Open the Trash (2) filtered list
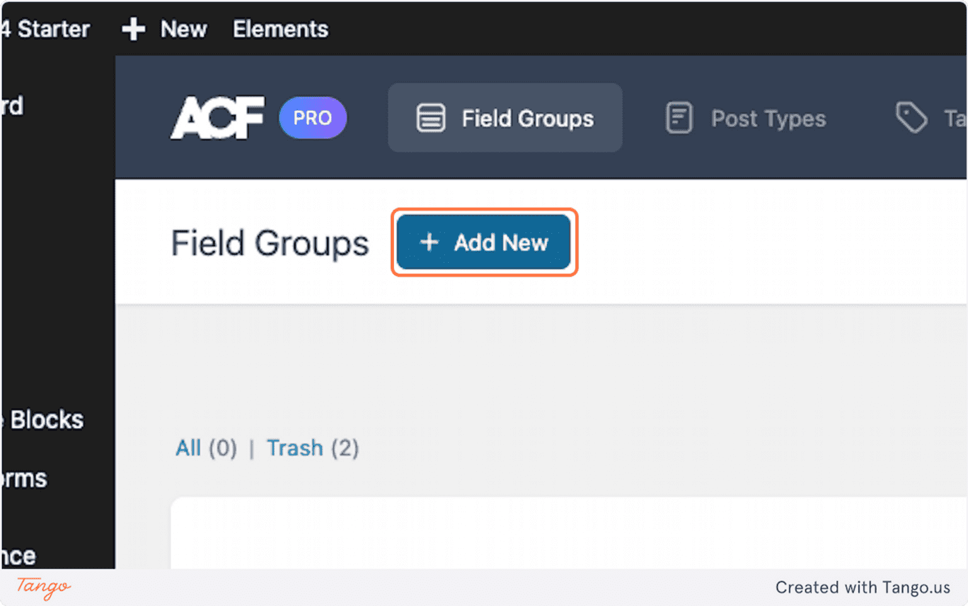 (x=295, y=447)
